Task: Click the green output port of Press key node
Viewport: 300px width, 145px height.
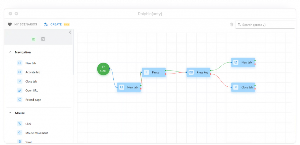Action: pyautogui.click(x=210, y=71)
